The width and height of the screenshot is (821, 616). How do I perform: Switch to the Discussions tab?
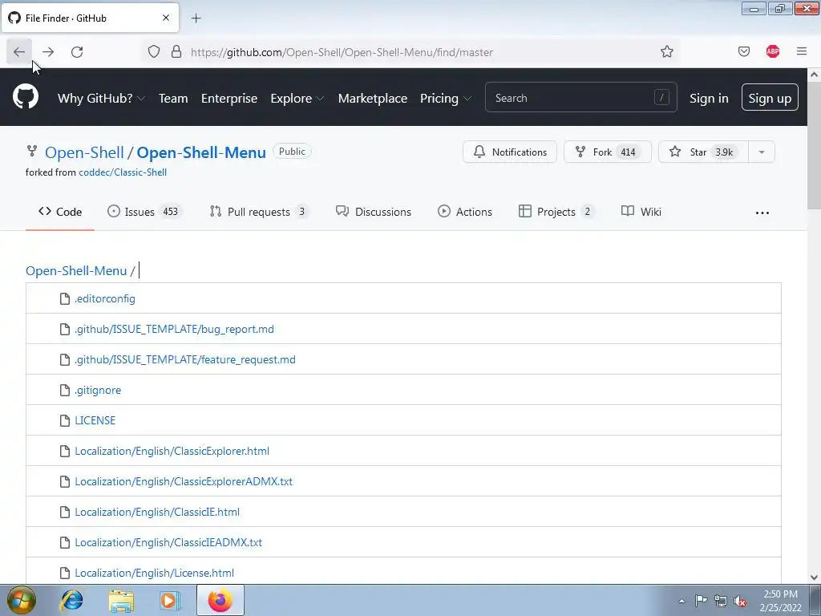click(374, 212)
